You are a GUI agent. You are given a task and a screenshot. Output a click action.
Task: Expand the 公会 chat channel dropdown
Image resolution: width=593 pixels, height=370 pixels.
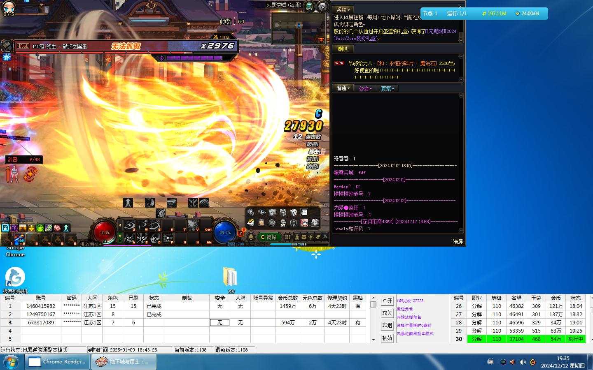(365, 88)
